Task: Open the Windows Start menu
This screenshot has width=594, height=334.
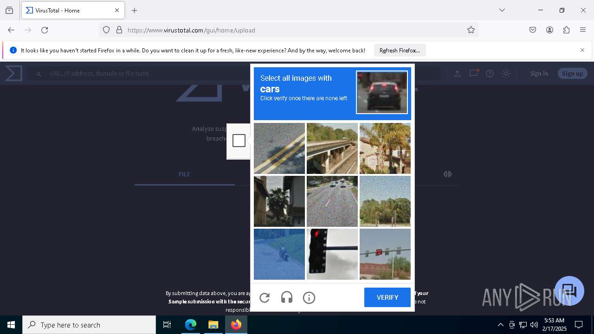Action: [11, 325]
